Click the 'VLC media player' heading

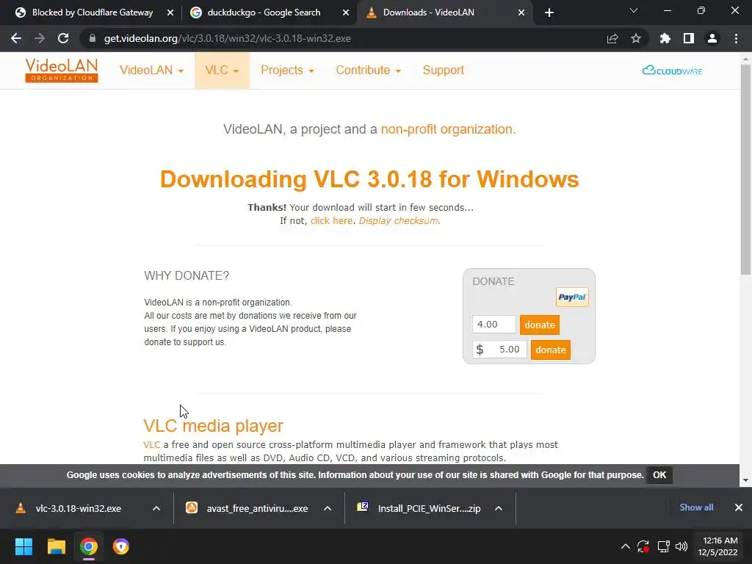pyautogui.click(x=214, y=426)
